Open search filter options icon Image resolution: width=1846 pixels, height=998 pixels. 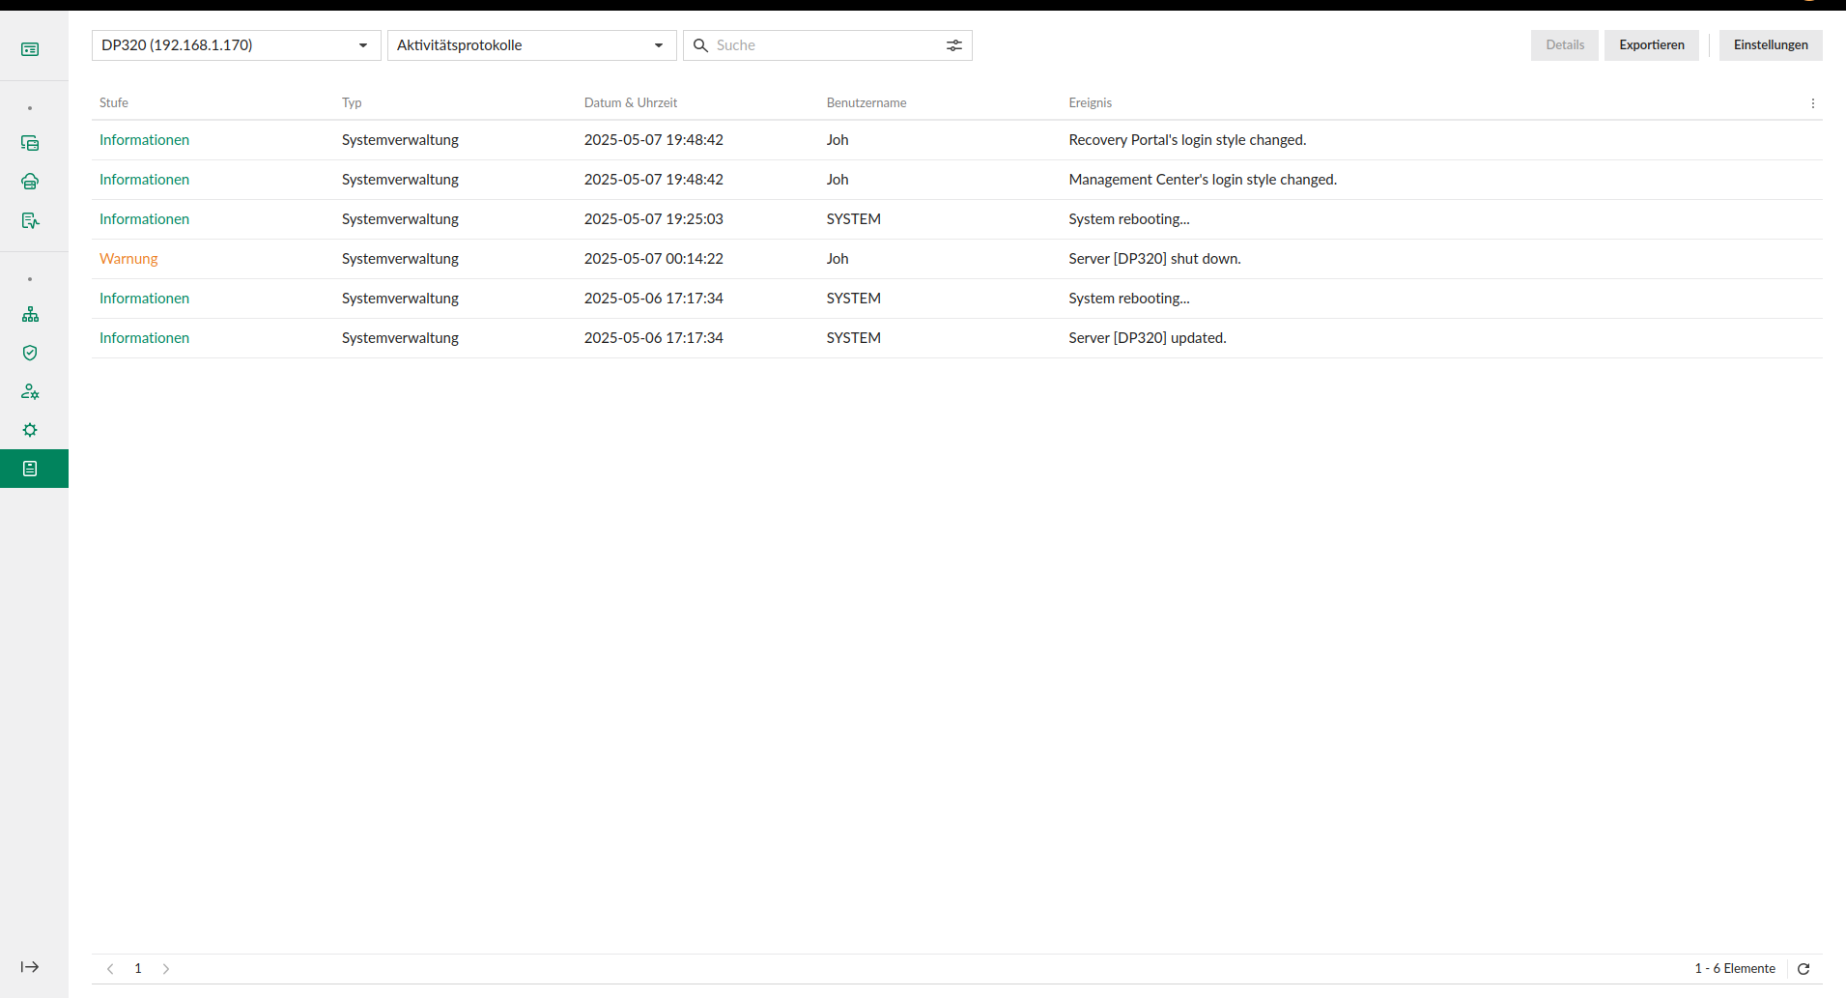point(953,45)
